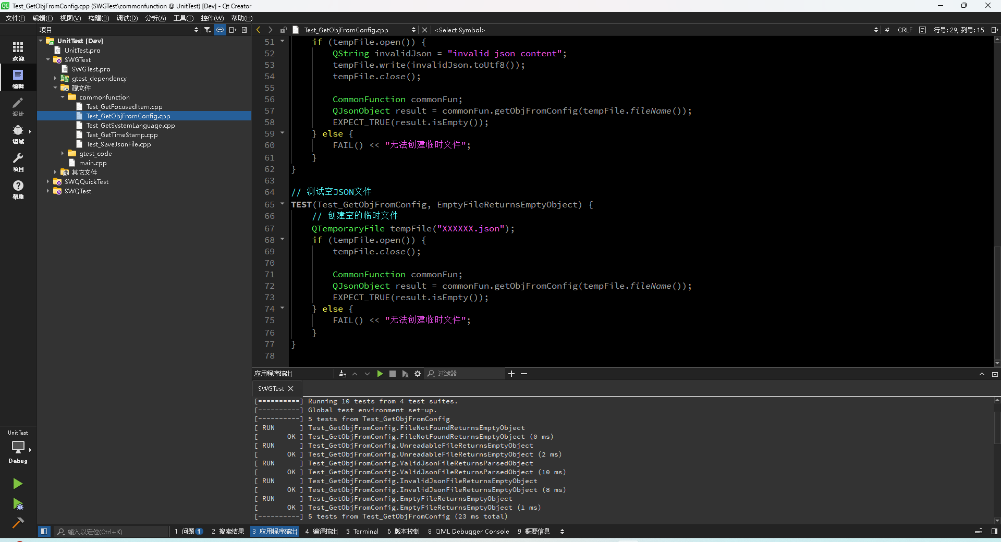Open main.cpp in the project tree

(x=93, y=163)
